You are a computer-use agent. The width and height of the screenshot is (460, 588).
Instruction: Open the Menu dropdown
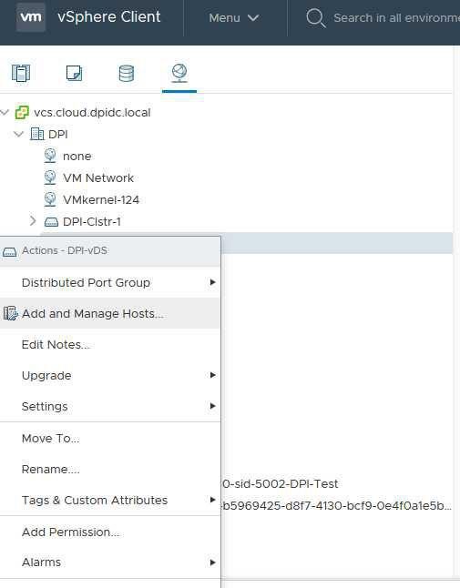[x=234, y=17]
